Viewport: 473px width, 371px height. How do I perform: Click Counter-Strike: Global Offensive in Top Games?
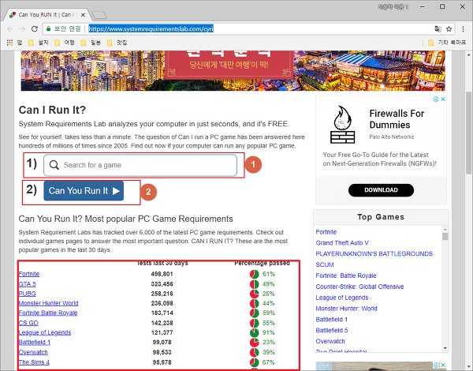[x=359, y=287]
